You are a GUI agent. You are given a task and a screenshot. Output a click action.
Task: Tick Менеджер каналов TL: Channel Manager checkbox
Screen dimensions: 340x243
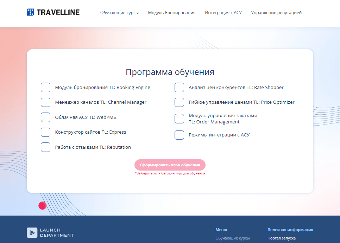[x=45, y=102]
